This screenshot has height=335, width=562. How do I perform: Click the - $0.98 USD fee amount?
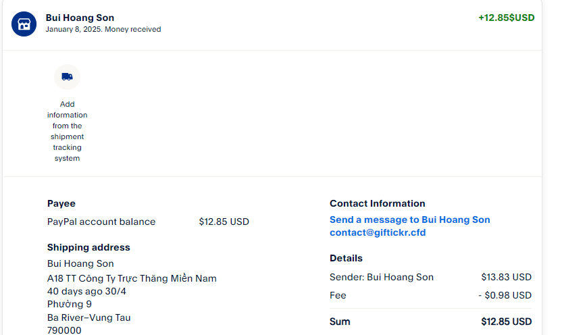coord(504,295)
